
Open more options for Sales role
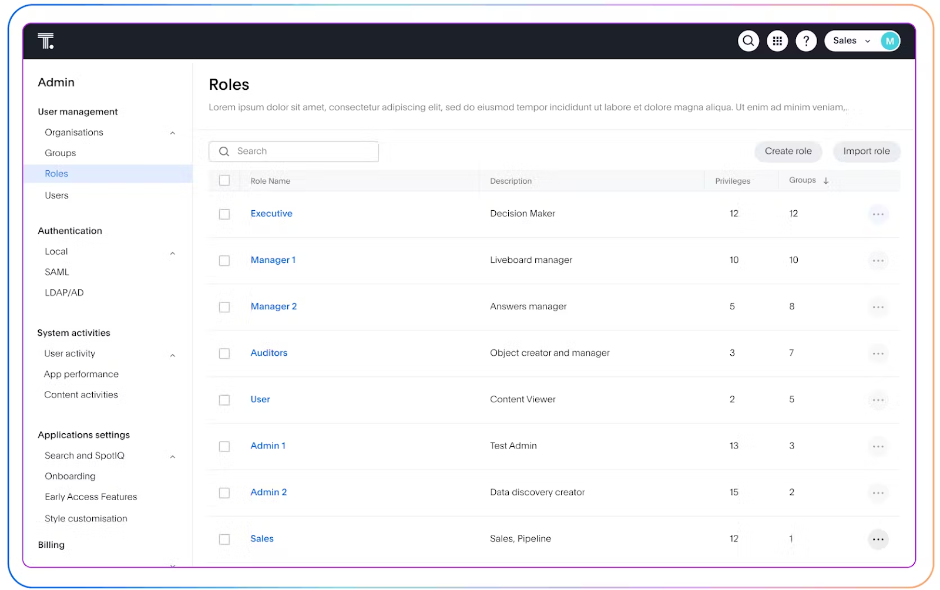click(878, 539)
